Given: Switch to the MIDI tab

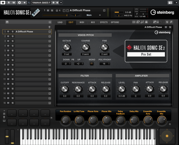Looking at the screenshot, I should click(x=82, y=22).
